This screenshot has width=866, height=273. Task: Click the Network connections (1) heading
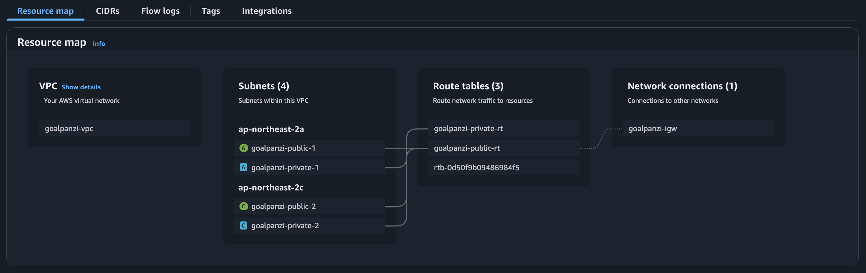pyautogui.click(x=682, y=86)
